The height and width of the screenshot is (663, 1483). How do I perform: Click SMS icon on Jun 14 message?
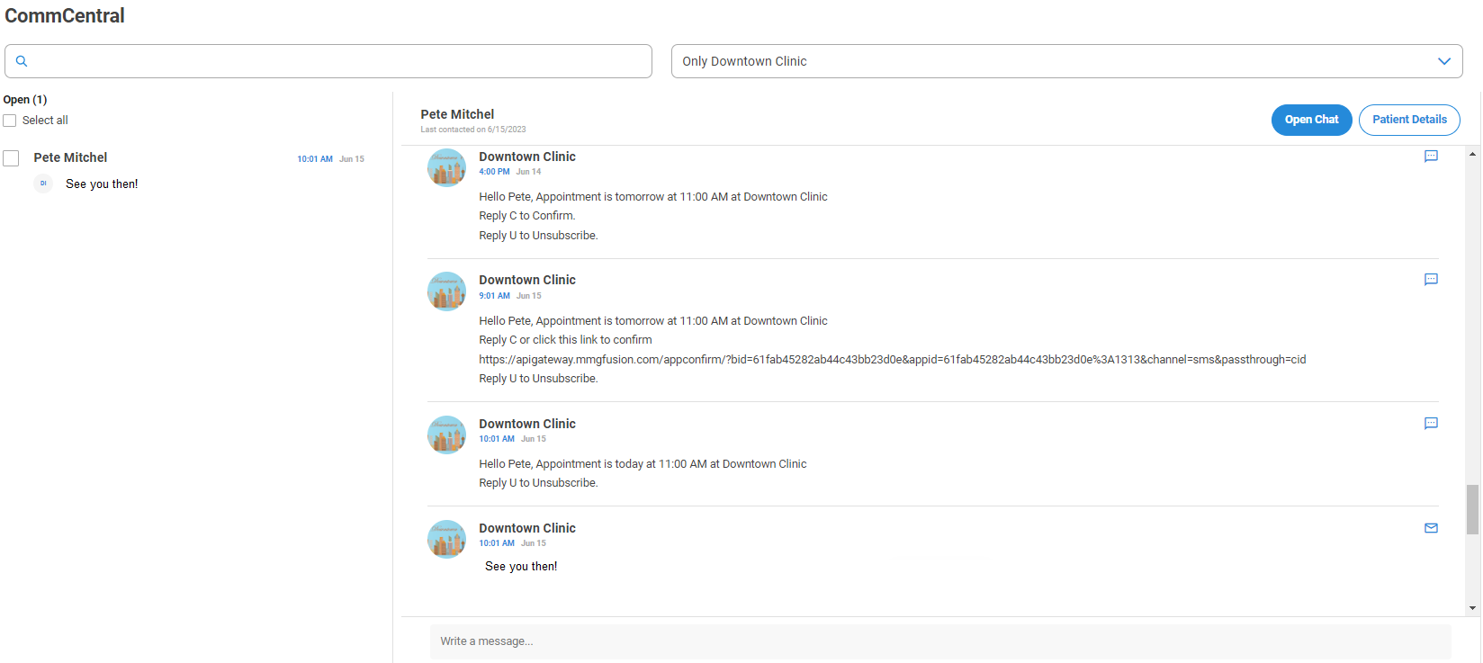click(x=1431, y=157)
